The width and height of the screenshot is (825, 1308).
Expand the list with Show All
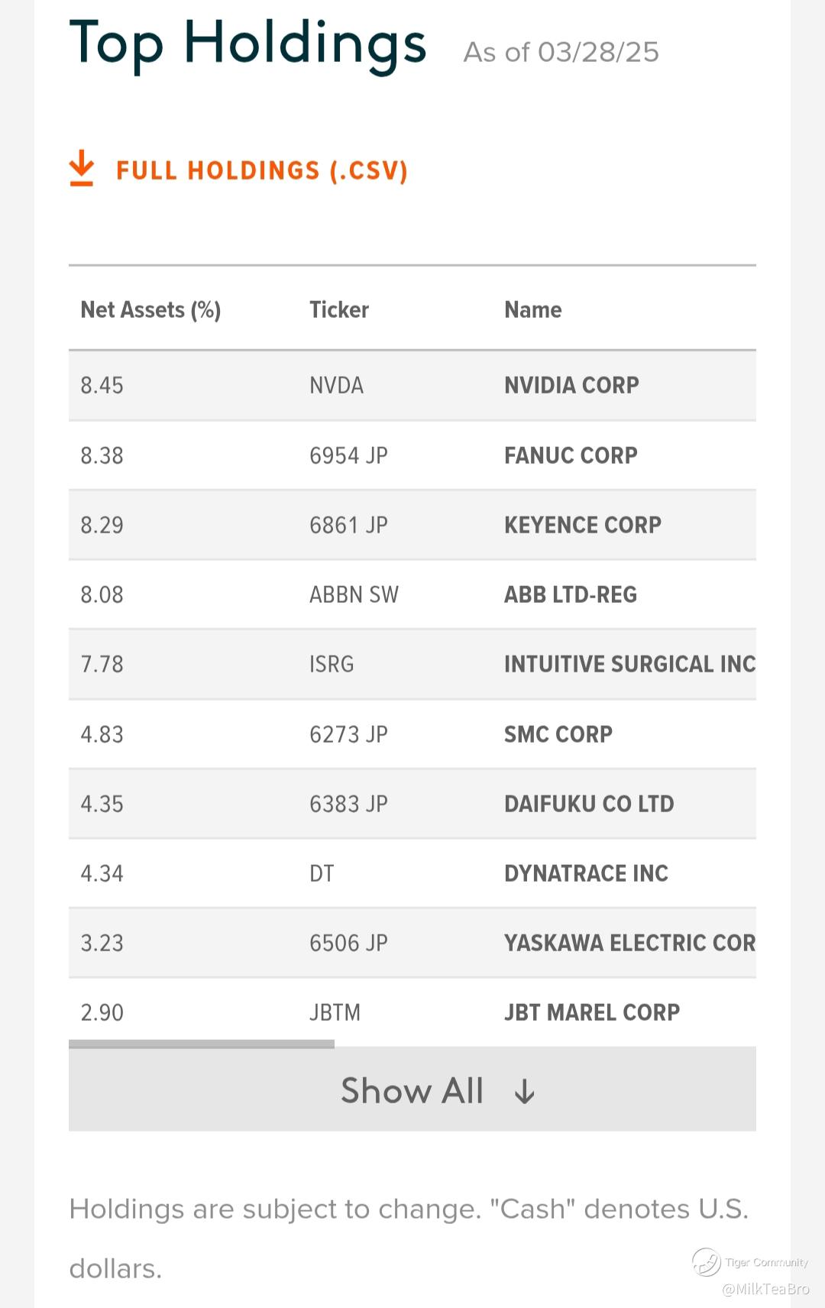(412, 1090)
